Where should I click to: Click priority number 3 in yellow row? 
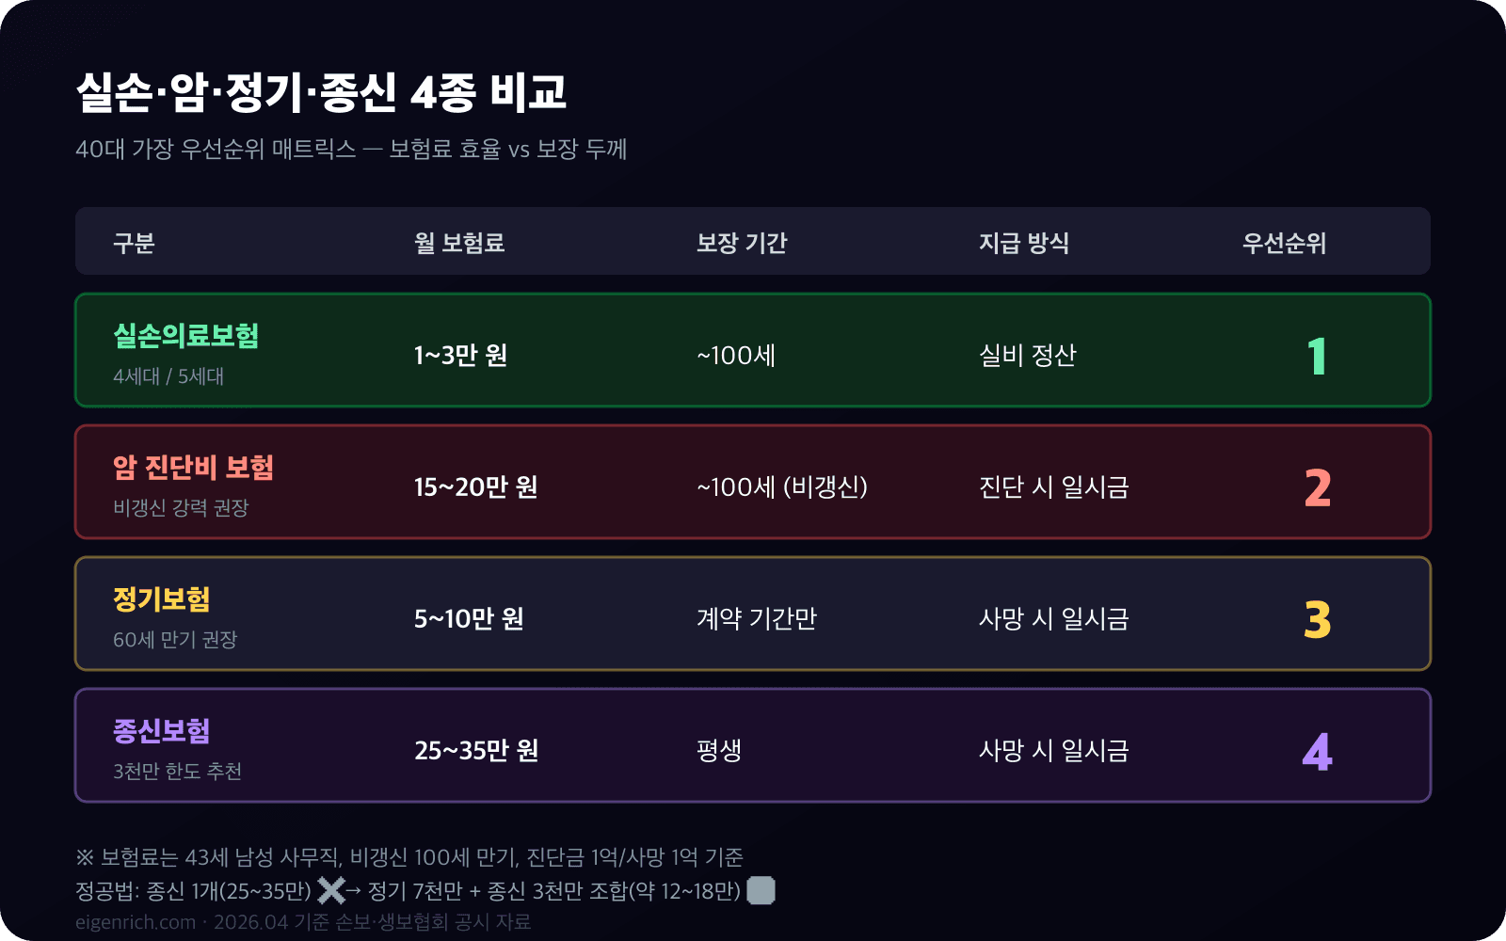1318,620
